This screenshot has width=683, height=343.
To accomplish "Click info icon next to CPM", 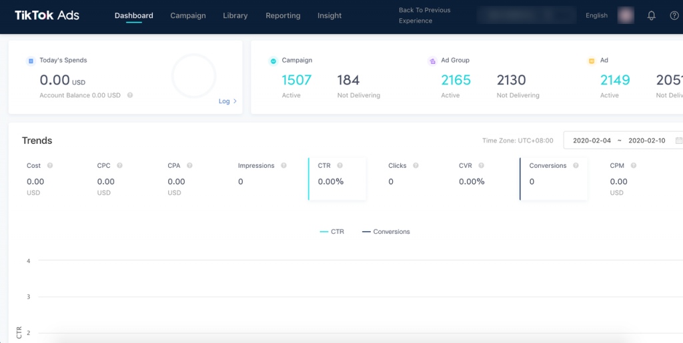I will click(x=633, y=166).
